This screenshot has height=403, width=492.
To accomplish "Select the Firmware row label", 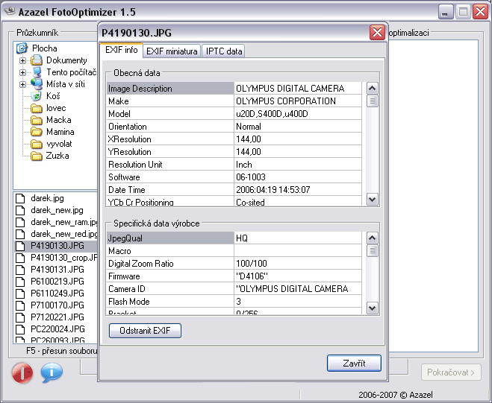I will (124, 276).
